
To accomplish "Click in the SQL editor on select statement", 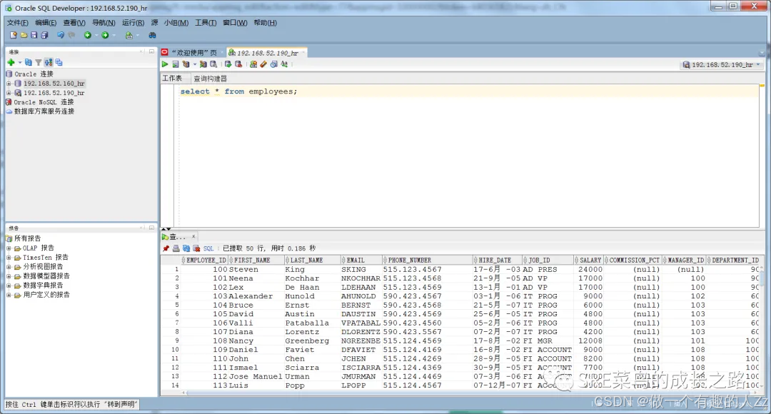I will (238, 91).
